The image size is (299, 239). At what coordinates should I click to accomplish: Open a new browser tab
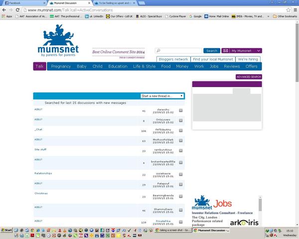[x=142, y=3]
